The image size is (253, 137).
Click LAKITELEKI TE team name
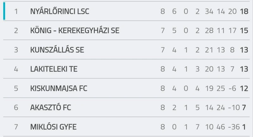[x=54, y=69]
